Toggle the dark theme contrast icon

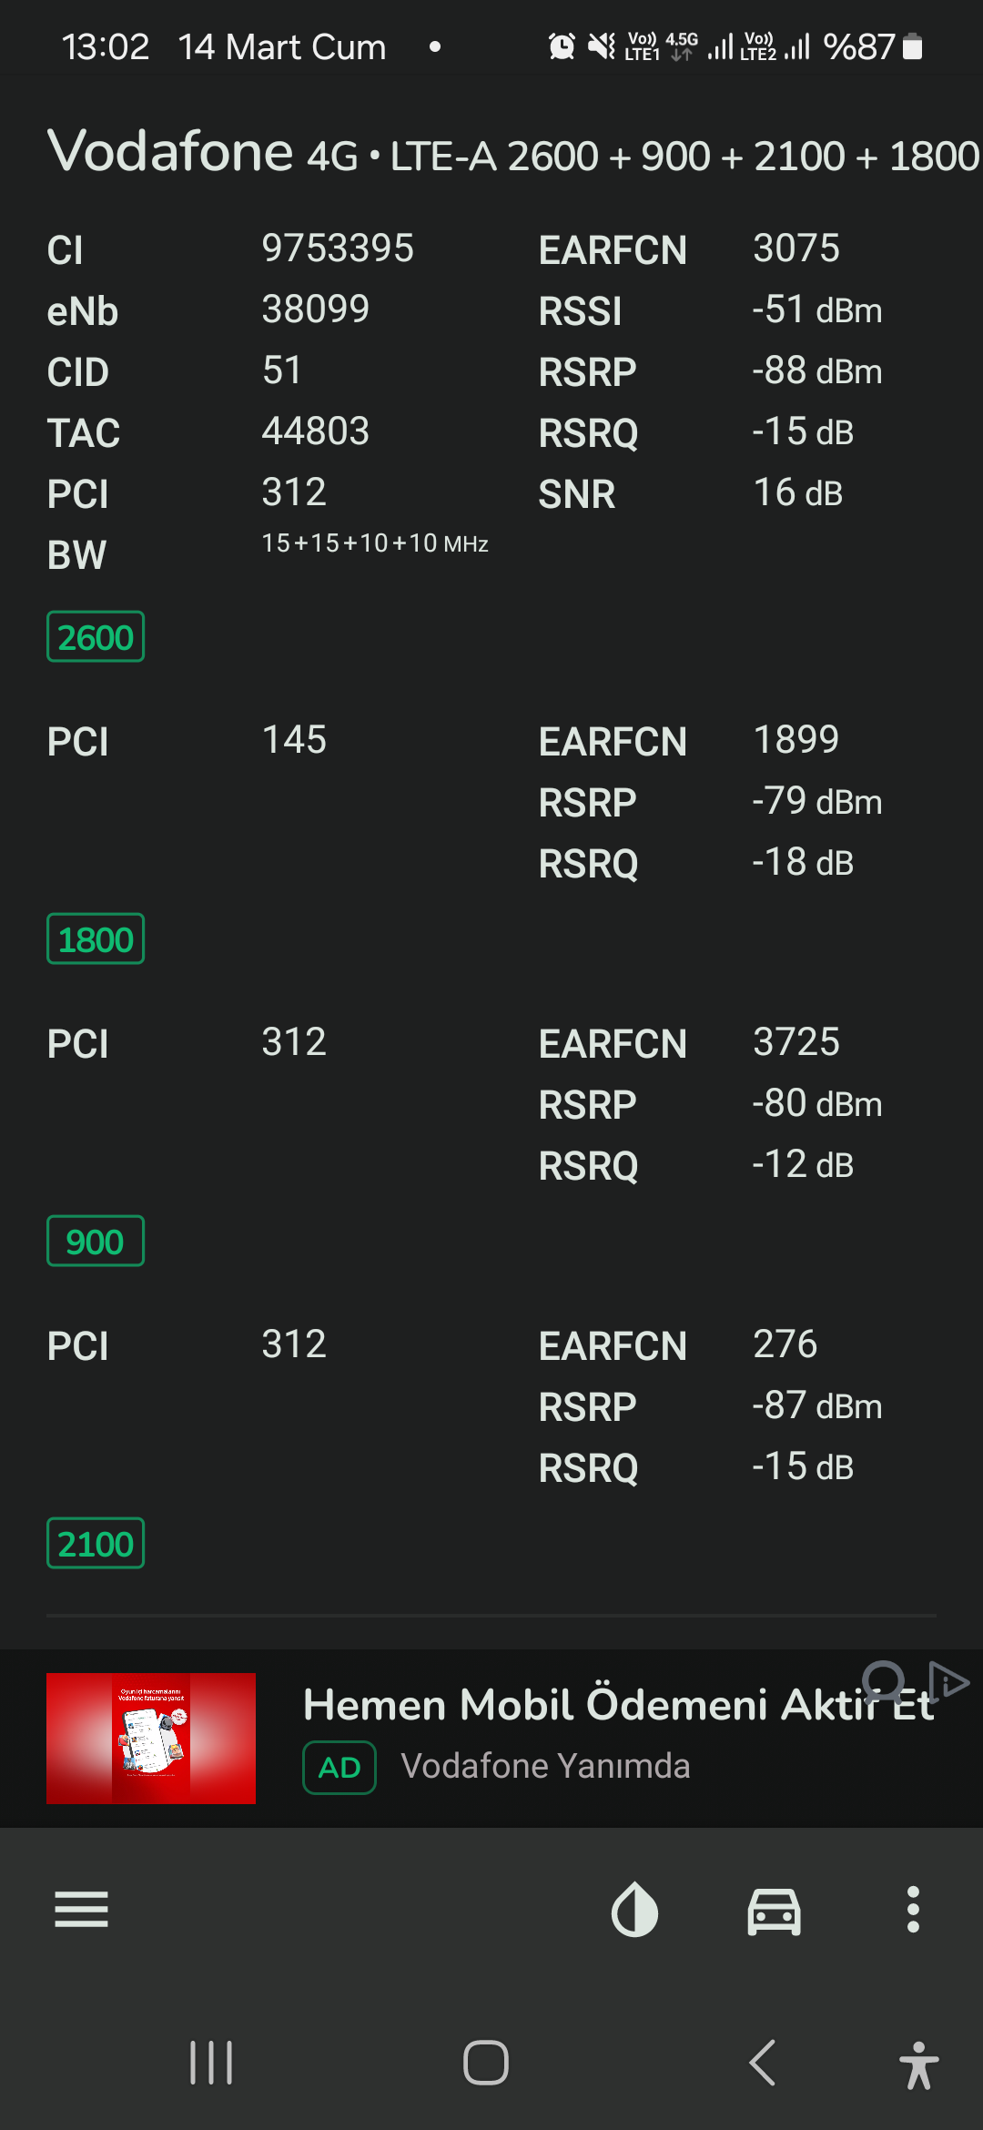[x=634, y=1909]
